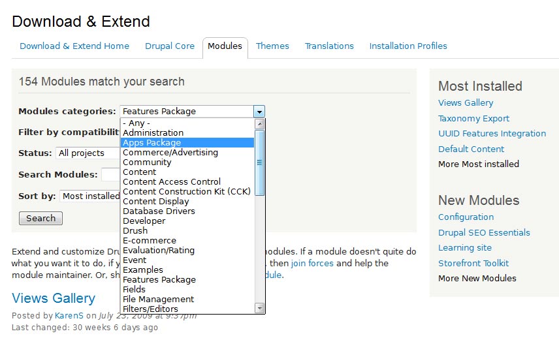Collapse the Modules categories dropdown arrow
559x340 pixels.
point(259,112)
